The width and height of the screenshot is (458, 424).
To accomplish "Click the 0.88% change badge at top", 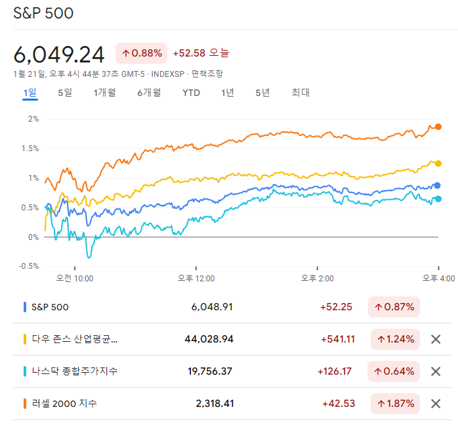I will [141, 53].
